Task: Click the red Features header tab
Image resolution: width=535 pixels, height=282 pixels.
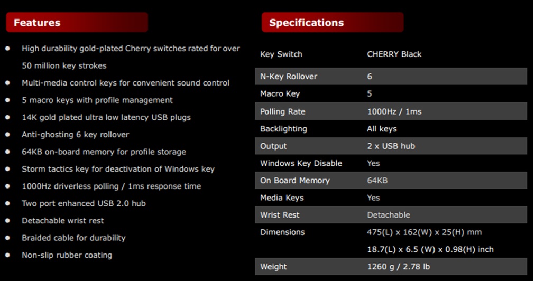Action: [77, 23]
